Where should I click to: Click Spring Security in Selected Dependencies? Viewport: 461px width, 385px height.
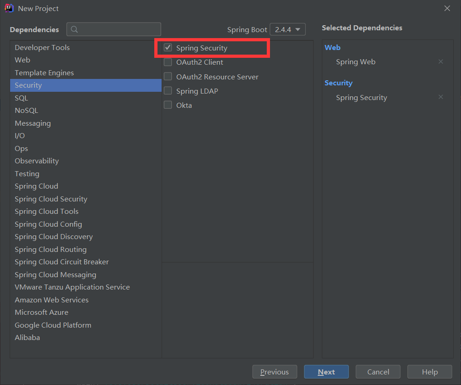coord(362,98)
